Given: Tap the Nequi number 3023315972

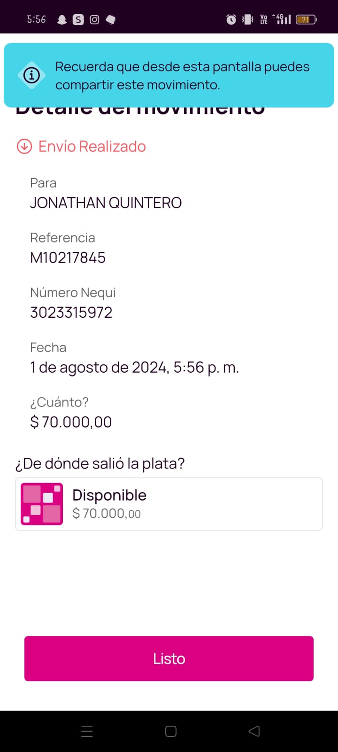Looking at the screenshot, I should pos(71,313).
